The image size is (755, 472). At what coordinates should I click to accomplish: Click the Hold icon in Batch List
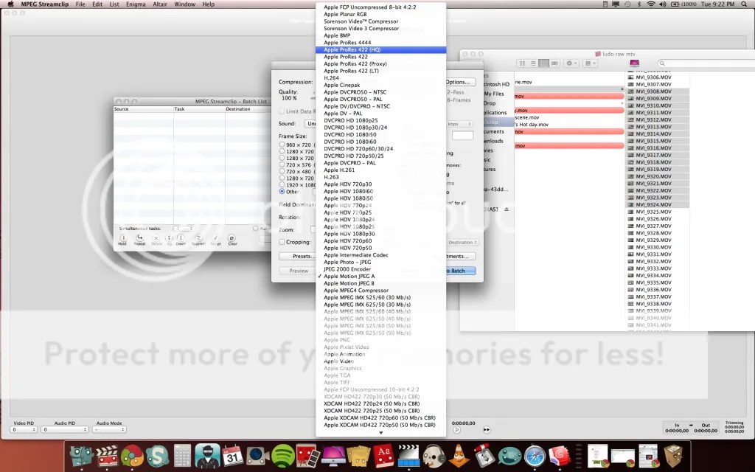click(123, 238)
